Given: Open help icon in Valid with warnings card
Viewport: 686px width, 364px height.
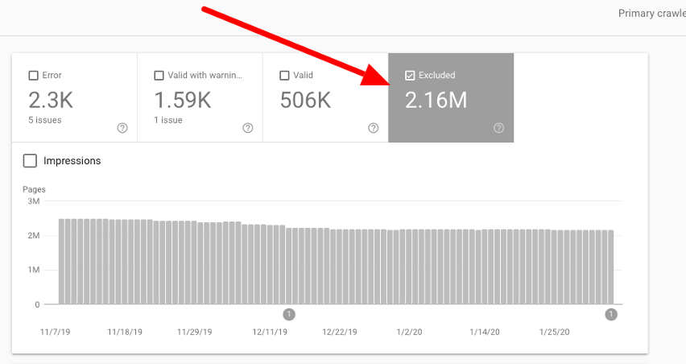Looking at the screenshot, I should [x=248, y=128].
